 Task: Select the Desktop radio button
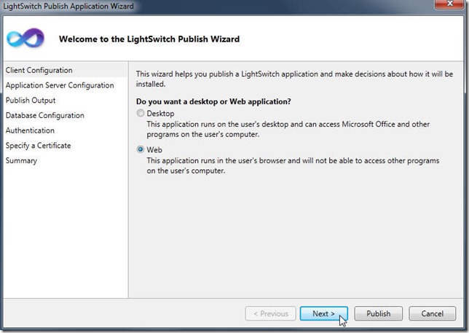(140, 113)
